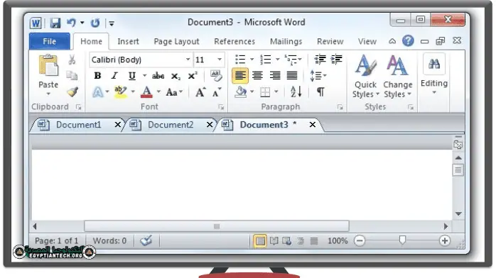
Task: Increase paragraph indent
Action: (336, 60)
